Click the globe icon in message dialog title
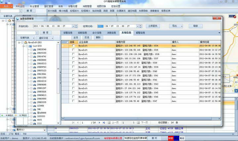The height and width of the screenshot is (141, 238). (18, 19)
